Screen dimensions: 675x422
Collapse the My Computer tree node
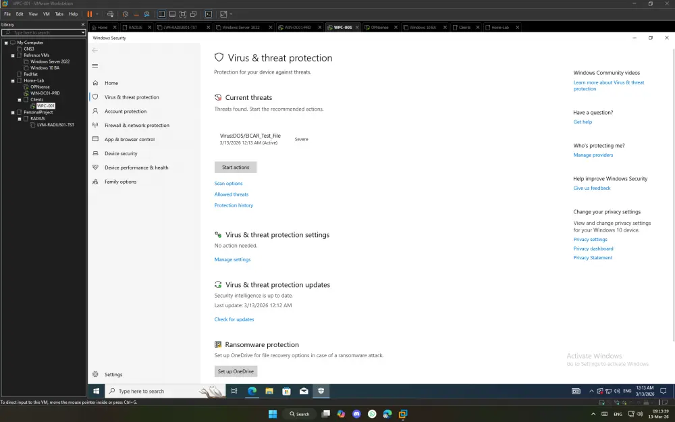(6, 43)
